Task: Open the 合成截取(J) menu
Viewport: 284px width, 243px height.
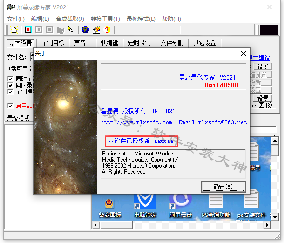Action: tap(70, 19)
